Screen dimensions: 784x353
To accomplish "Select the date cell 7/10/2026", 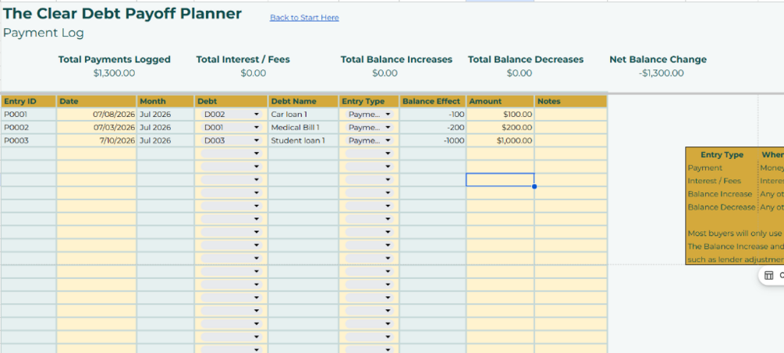I will [97, 140].
